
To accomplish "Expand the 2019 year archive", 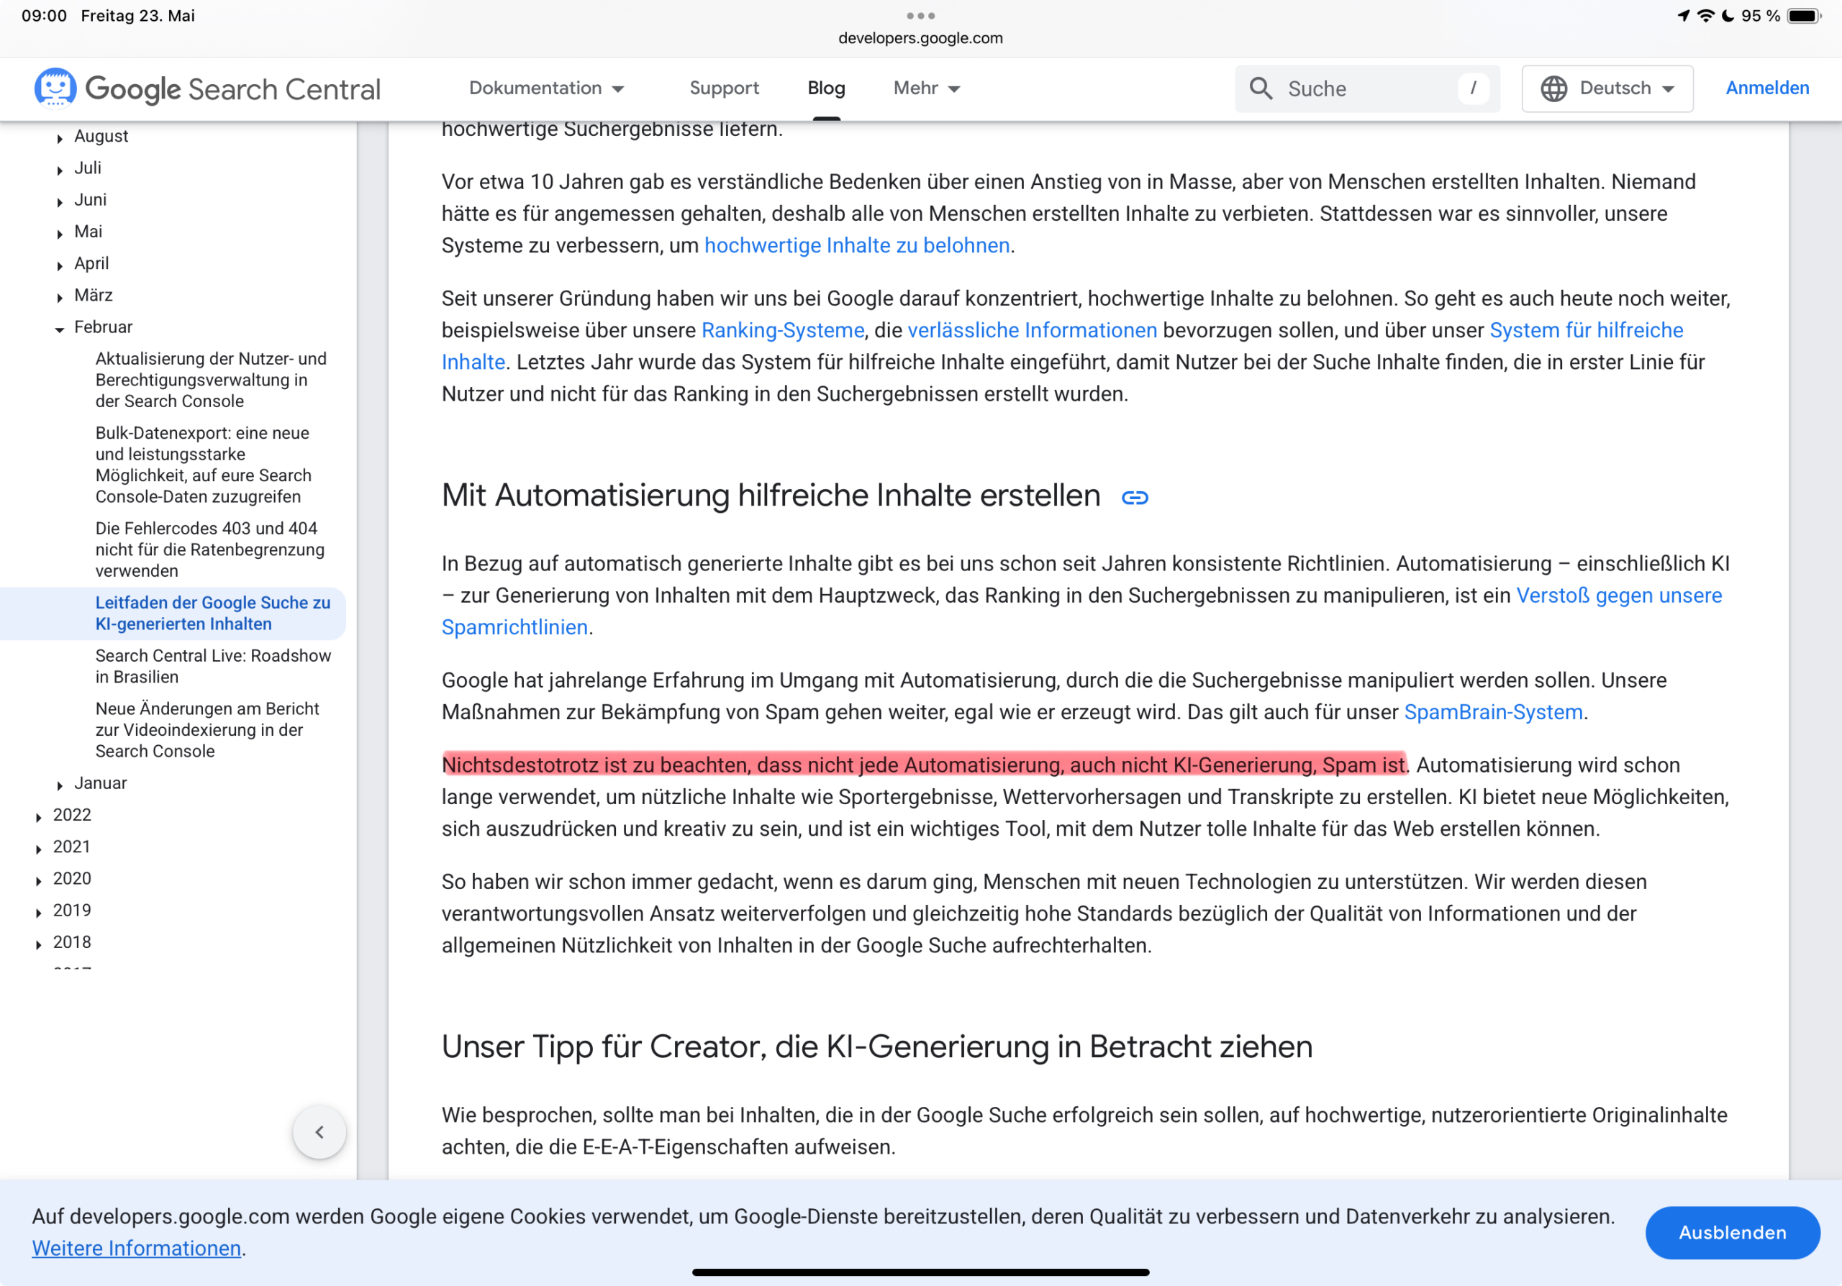I will (39, 913).
